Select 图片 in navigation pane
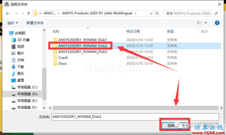 click(x=18, y=53)
